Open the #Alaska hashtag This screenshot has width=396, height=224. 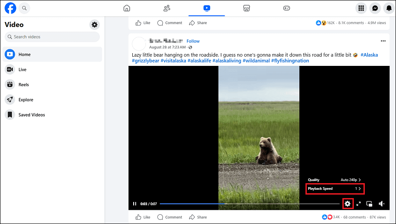point(369,55)
